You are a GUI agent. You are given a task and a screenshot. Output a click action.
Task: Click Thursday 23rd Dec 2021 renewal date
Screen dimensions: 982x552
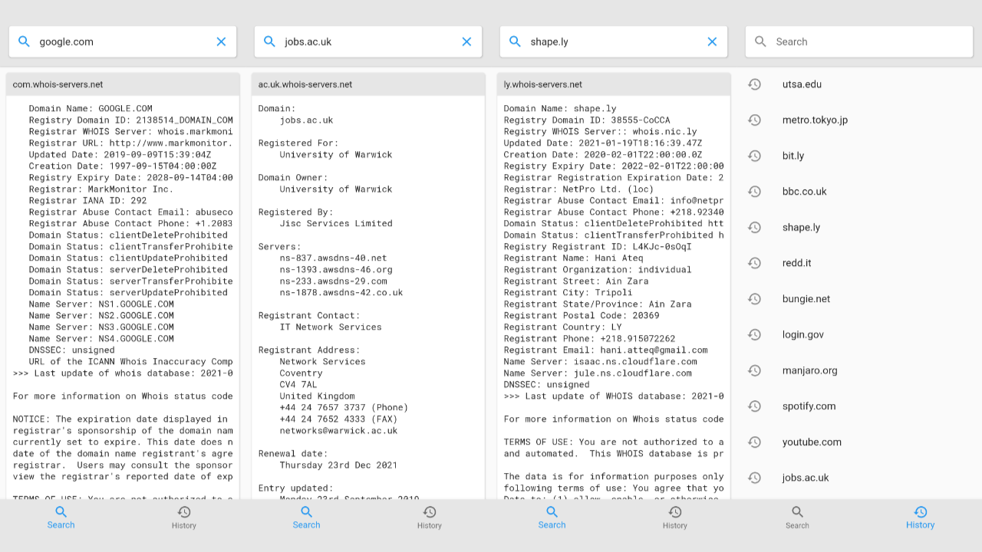[338, 465]
